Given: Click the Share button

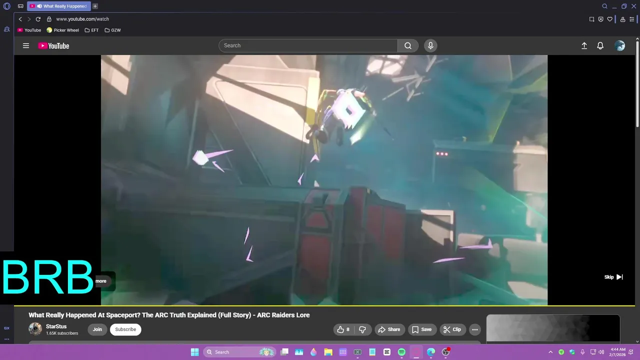Looking at the screenshot, I should 389,329.
